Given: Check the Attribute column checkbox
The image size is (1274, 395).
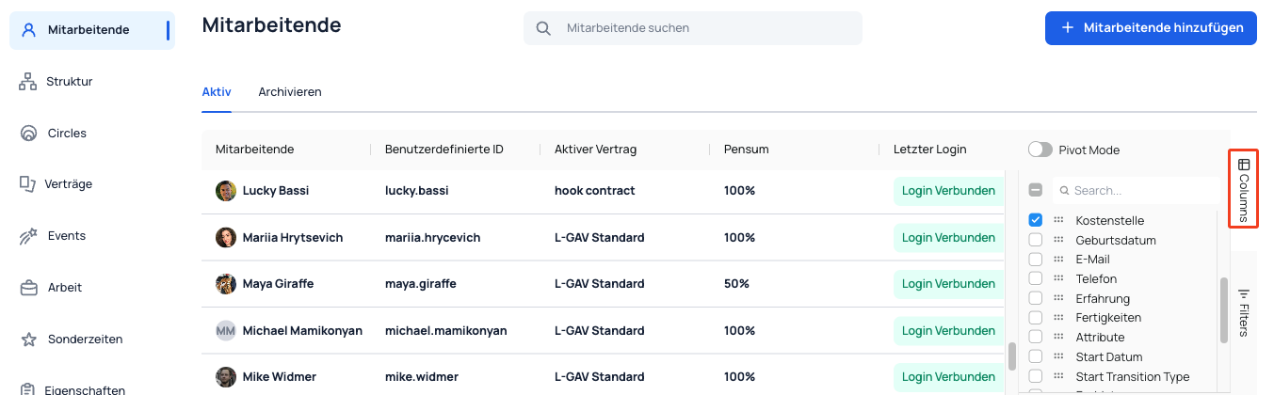Looking at the screenshot, I should click(x=1036, y=337).
